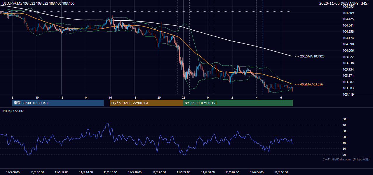373x175 pixels.
Task: Click price axis value 103.503
Action: point(348,88)
